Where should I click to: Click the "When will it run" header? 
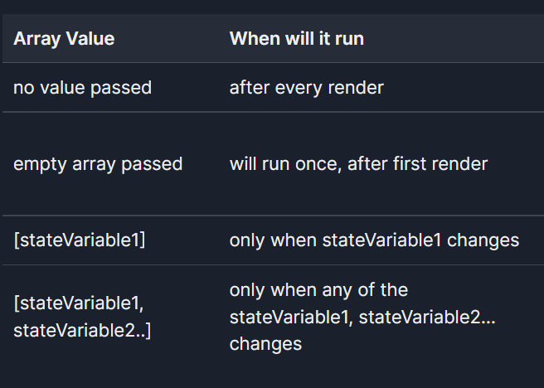click(x=296, y=39)
